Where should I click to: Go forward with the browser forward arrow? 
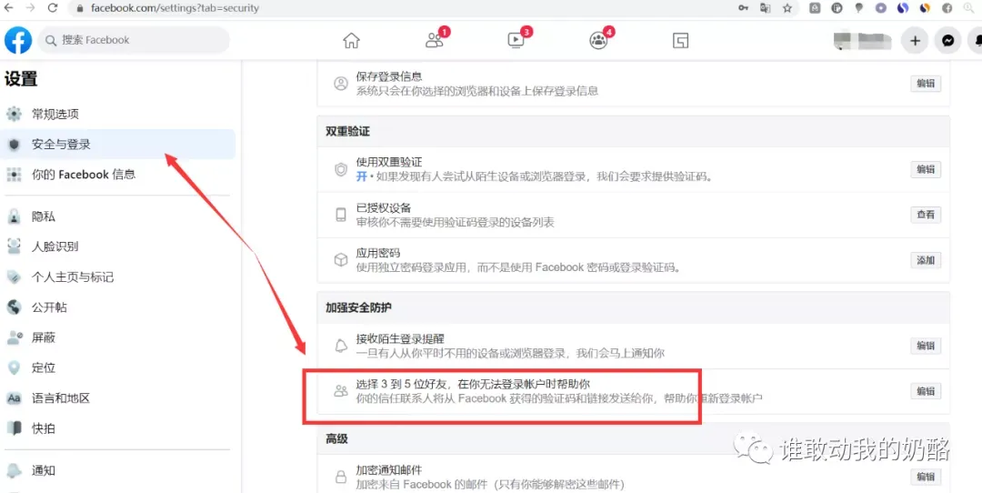coord(31,8)
